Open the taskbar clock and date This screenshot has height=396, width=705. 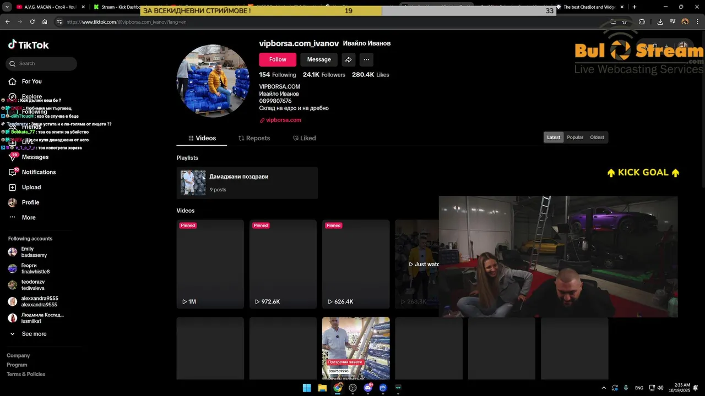(679, 388)
